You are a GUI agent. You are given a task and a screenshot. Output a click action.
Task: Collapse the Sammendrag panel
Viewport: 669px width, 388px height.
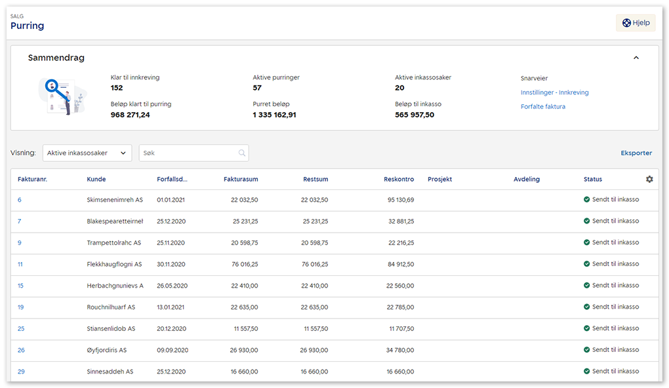point(636,58)
